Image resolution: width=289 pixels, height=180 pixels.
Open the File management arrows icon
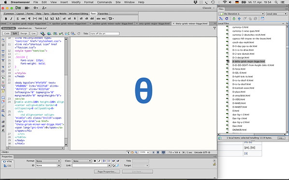click(55, 34)
